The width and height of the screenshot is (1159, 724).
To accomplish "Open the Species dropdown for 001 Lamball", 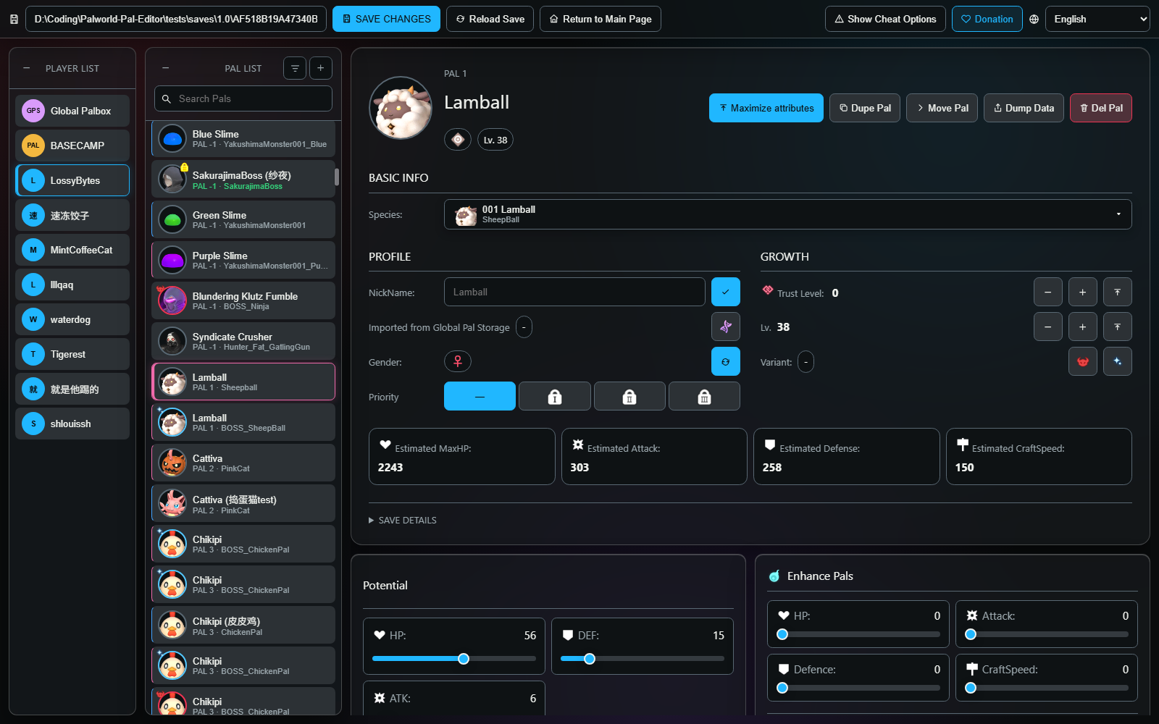I will coord(787,214).
